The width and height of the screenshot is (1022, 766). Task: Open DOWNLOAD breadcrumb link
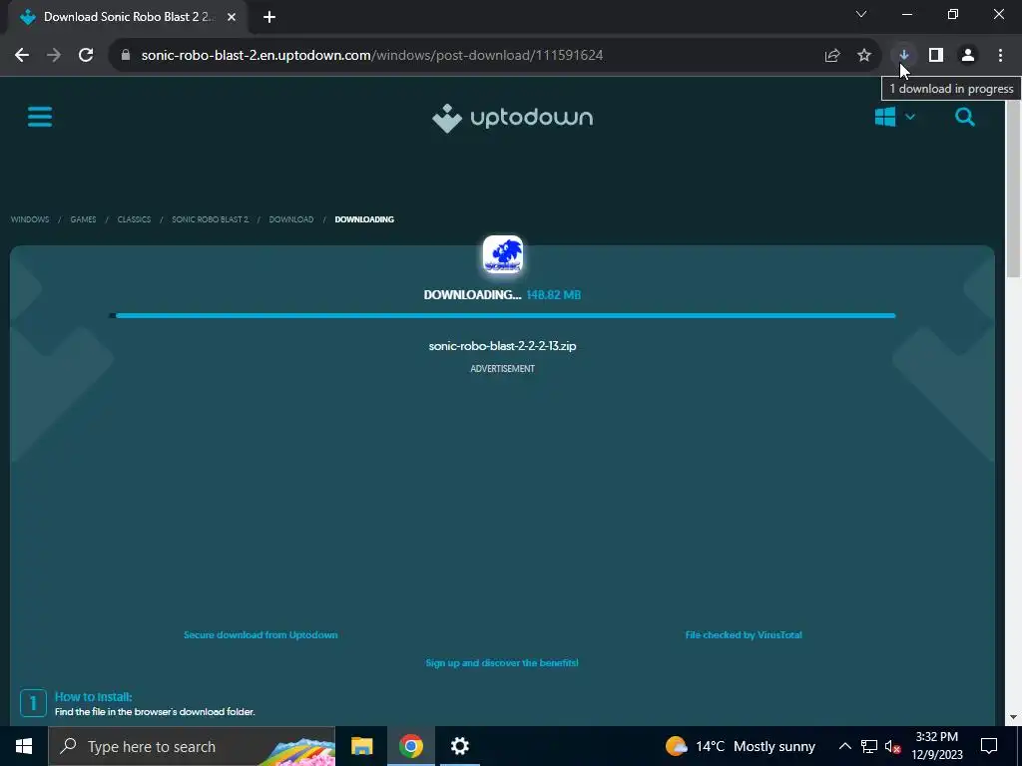click(291, 219)
